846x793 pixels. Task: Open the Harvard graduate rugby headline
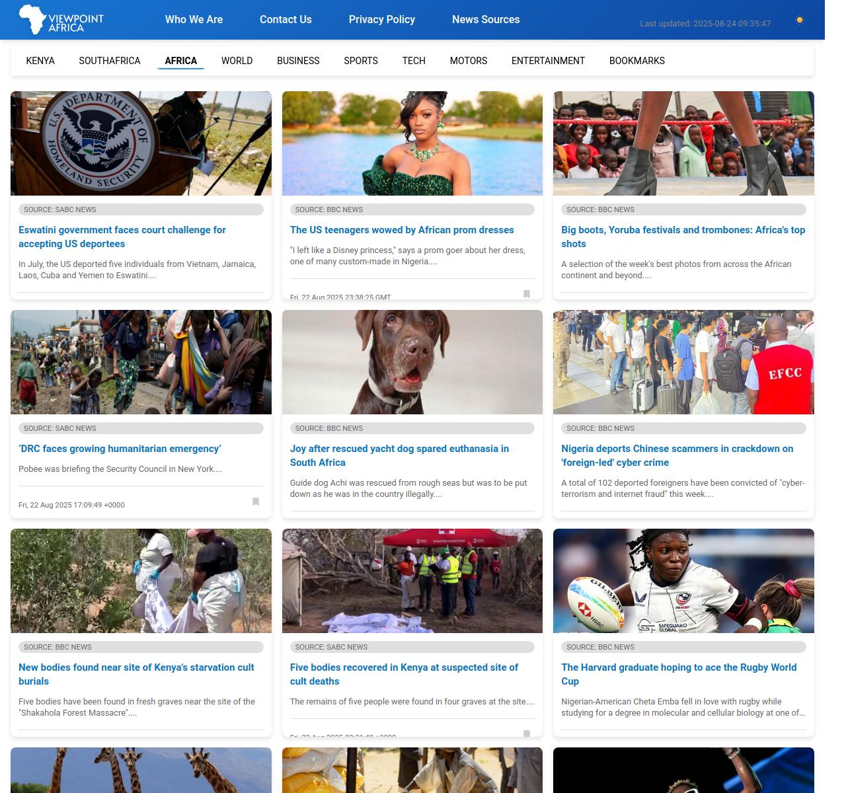(679, 674)
